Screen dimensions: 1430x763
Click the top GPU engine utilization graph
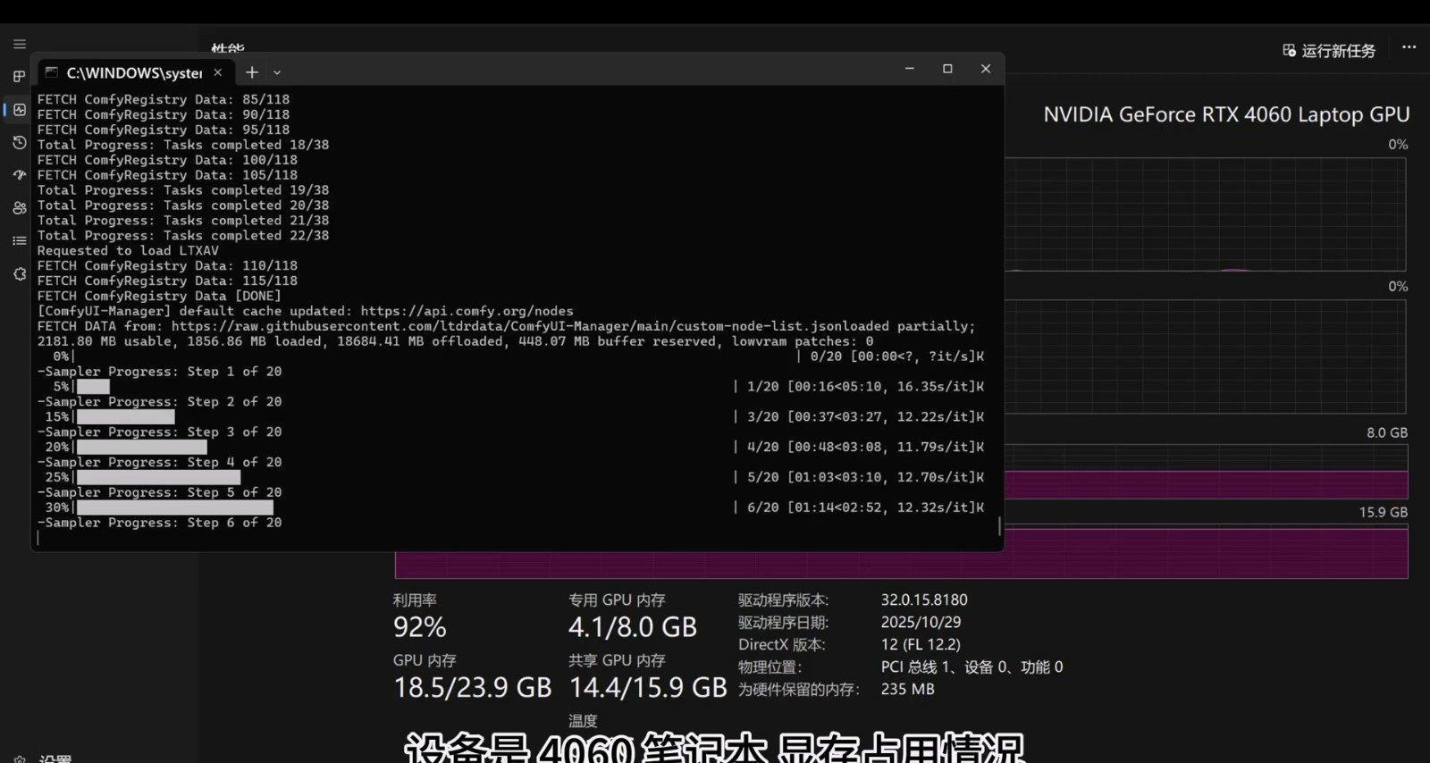(x=1205, y=214)
